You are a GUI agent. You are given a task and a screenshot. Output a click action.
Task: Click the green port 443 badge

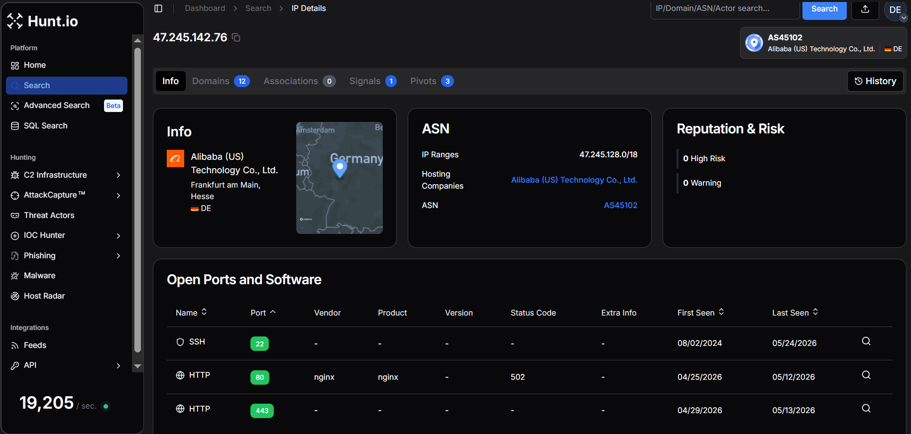pos(262,411)
